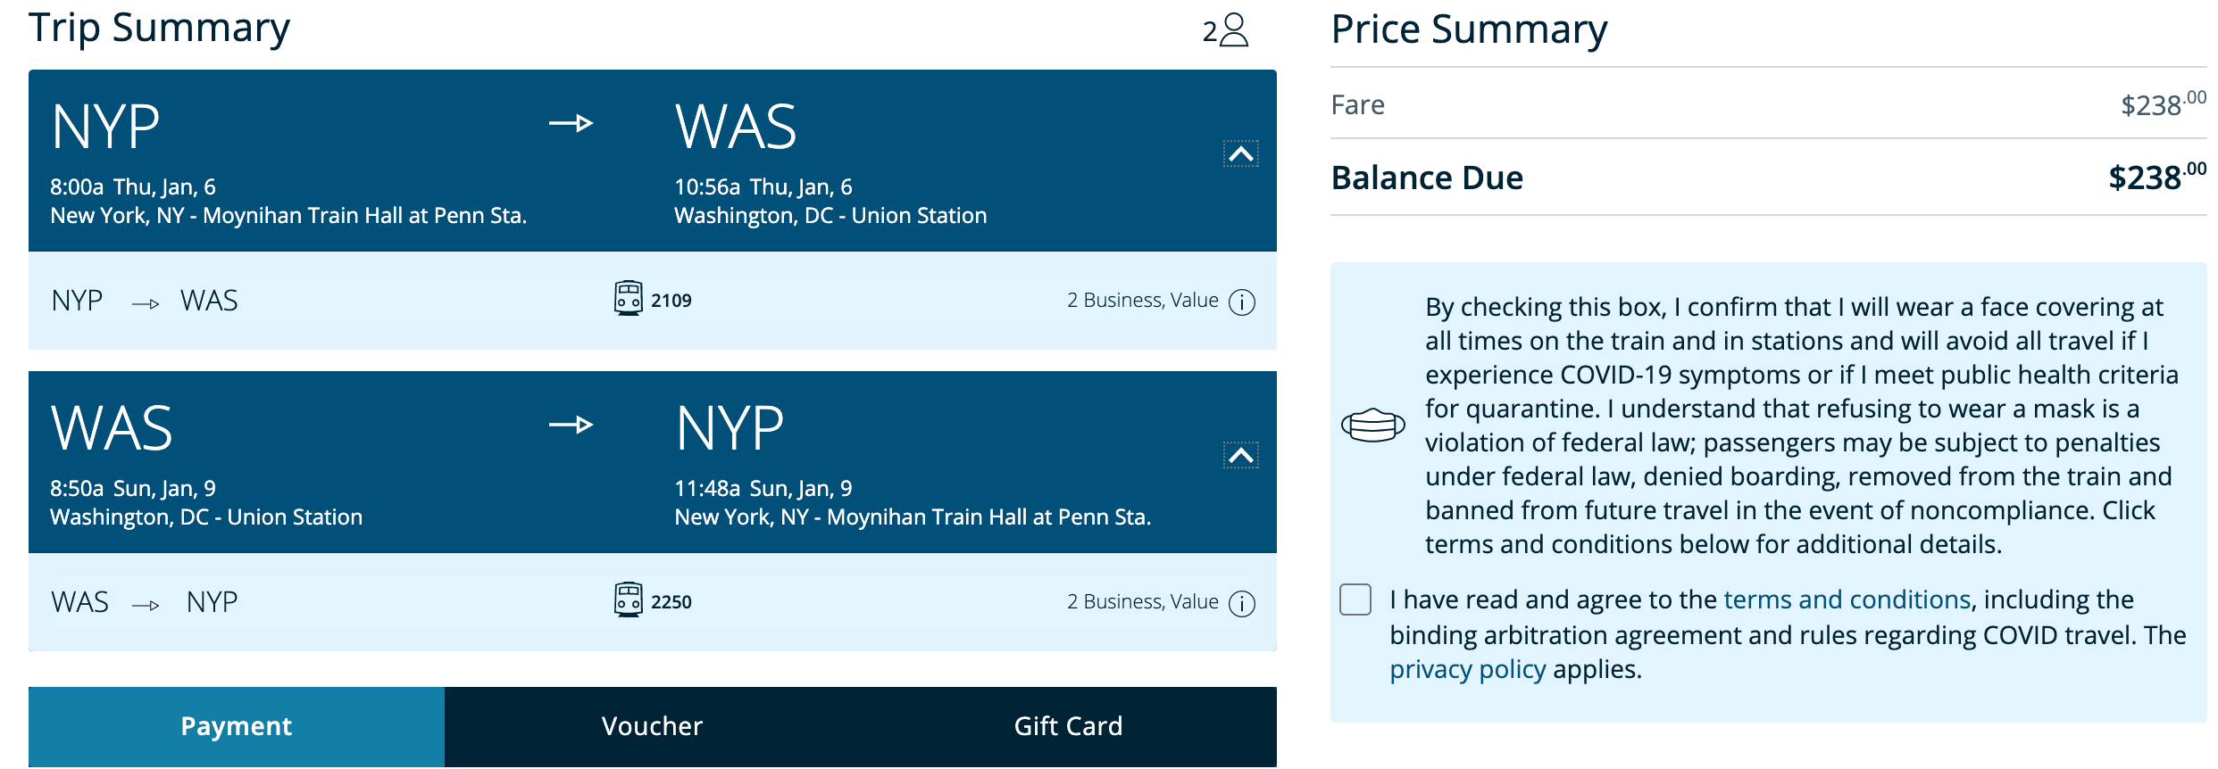The width and height of the screenshot is (2218, 769).
Task: Collapse the NYP to WAS trip details
Action: [x=1240, y=154]
